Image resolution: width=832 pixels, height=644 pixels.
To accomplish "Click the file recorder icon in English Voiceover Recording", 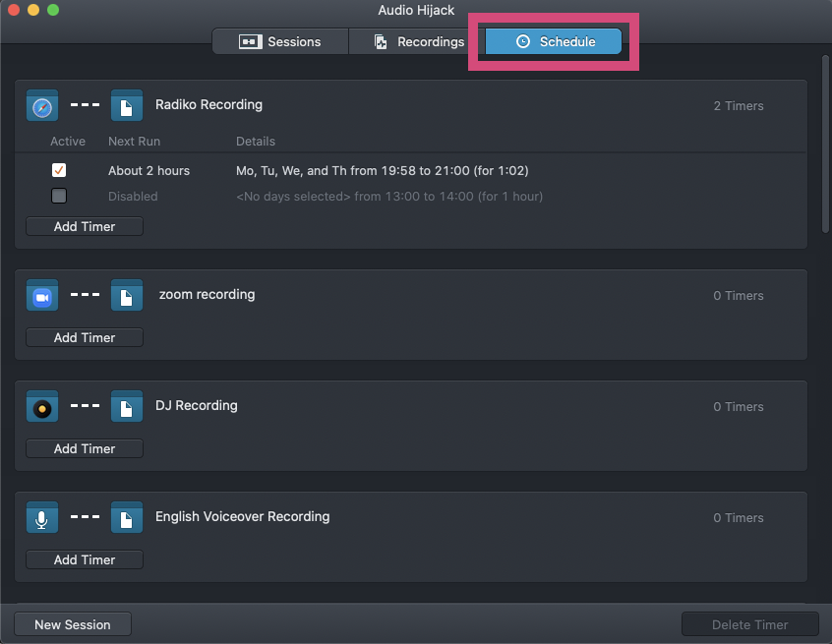I will (126, 517).
